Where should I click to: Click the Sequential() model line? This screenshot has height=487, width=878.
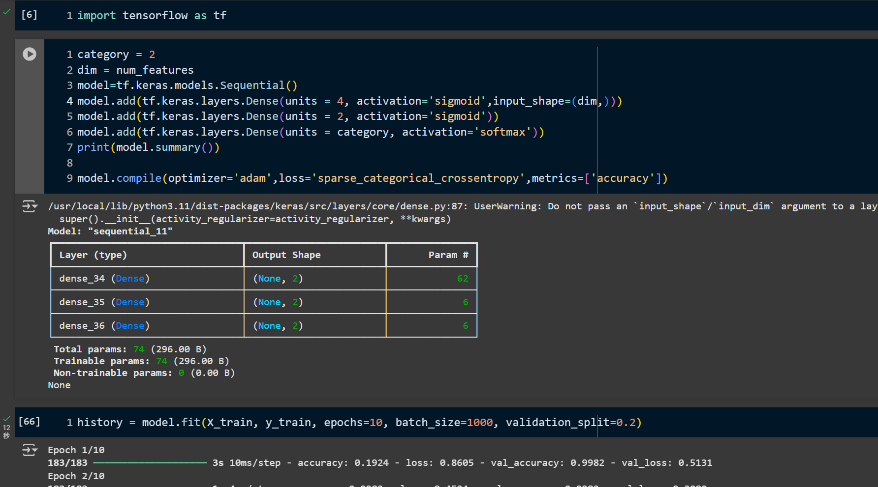pyautogui.click(x=188, y=85)
